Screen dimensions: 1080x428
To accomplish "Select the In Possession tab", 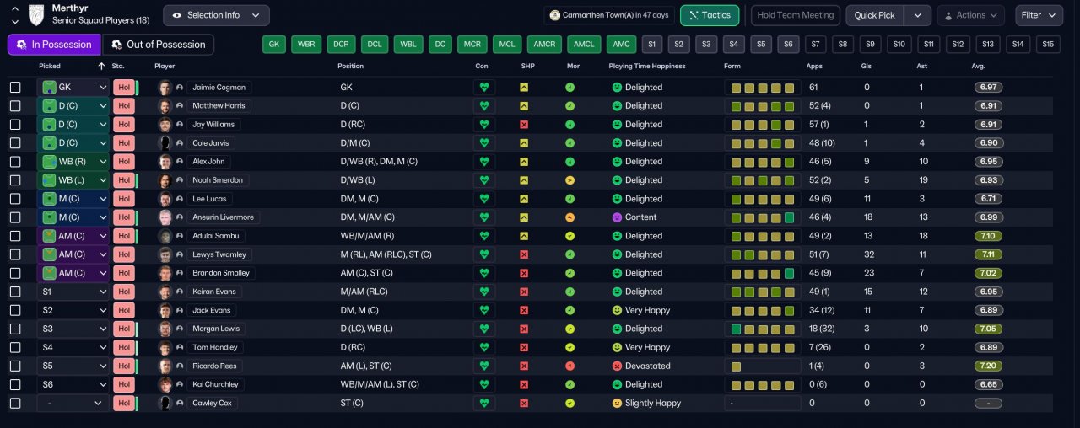I will click(54, 45).
